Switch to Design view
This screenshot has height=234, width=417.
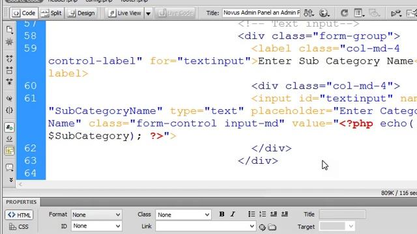81,13
